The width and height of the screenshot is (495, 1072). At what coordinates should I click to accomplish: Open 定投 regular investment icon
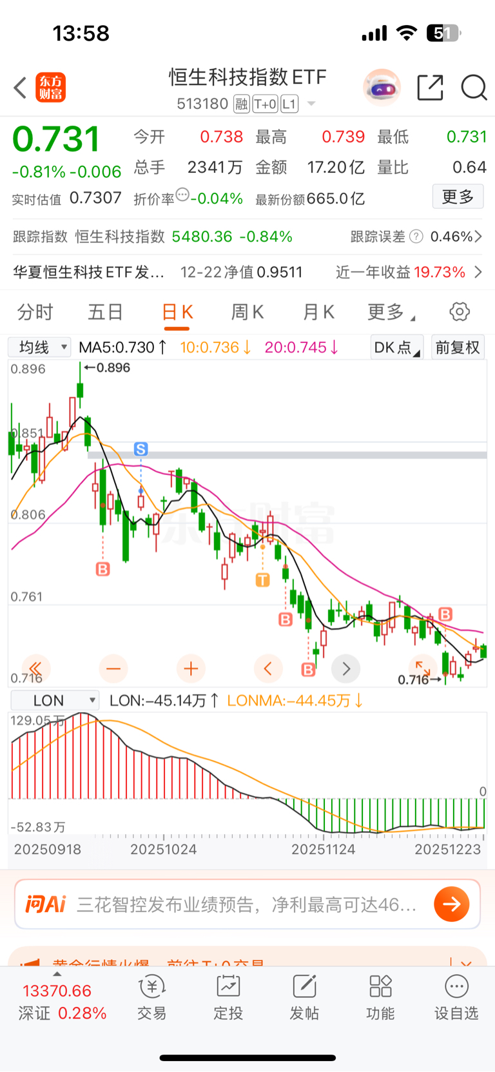coord(228,998)
